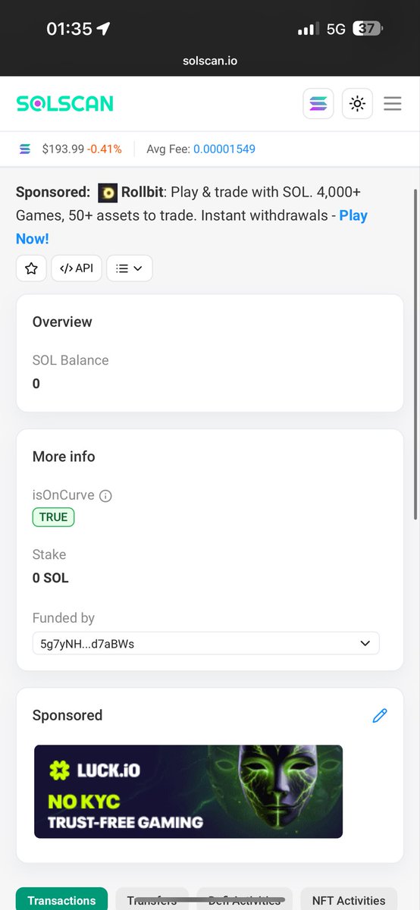This screenshot has height=910, width=420.
Task: Tap the battery indicator showing 37
Action: pos(368,29)
